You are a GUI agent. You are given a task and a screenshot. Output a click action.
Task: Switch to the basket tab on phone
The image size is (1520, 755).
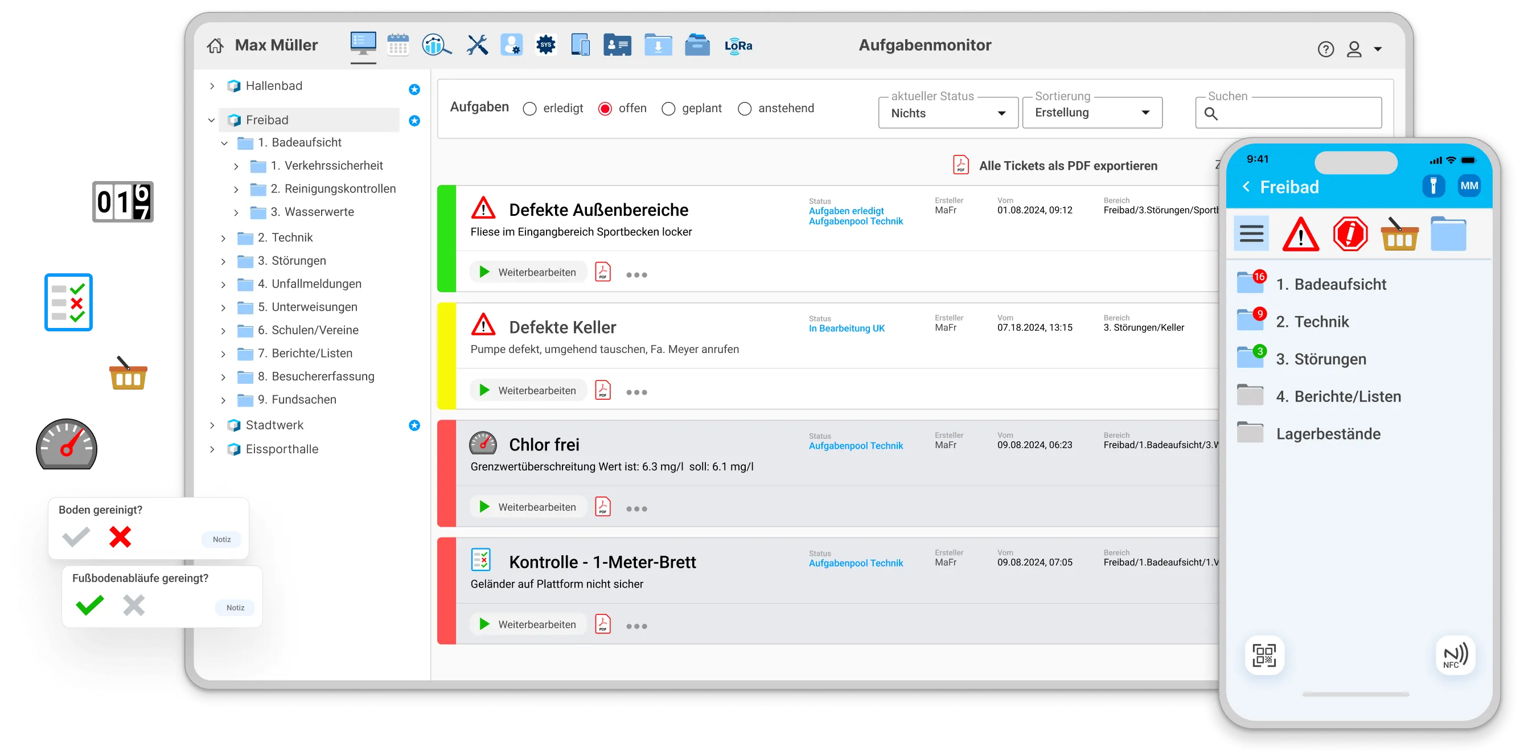click(1399, 235)
